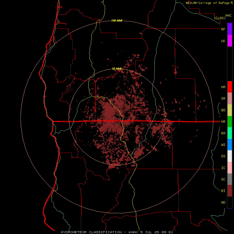Click the IC legend label

(x=223, y=168)
